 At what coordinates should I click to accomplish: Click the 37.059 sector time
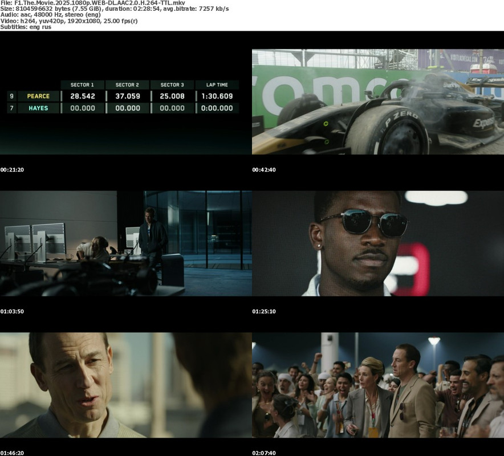pyautogui.click(x=128, y=96)
